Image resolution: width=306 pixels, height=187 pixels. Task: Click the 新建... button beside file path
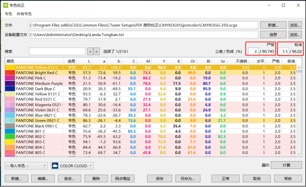[x=273, y=25]
